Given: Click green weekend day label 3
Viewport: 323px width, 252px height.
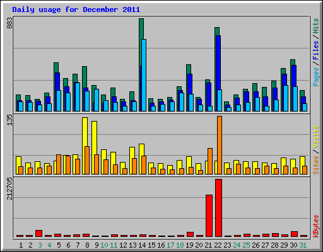Looking at the screenshot, I should 40,245.
